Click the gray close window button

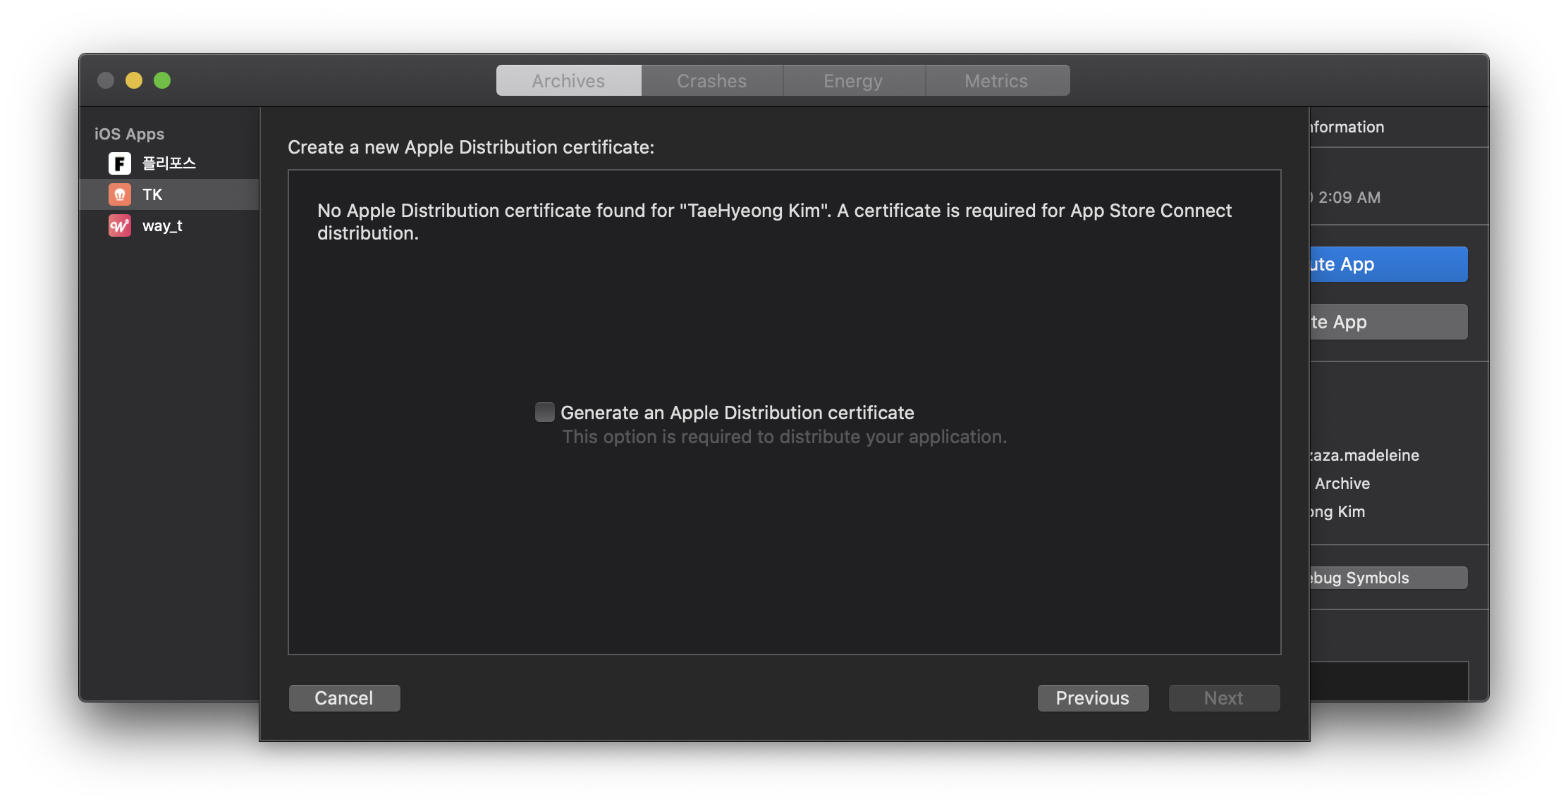click(x=106, y=80)
